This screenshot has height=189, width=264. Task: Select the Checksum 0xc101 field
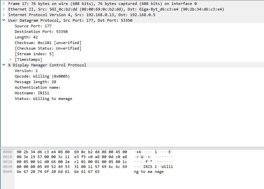pos(48,43)
